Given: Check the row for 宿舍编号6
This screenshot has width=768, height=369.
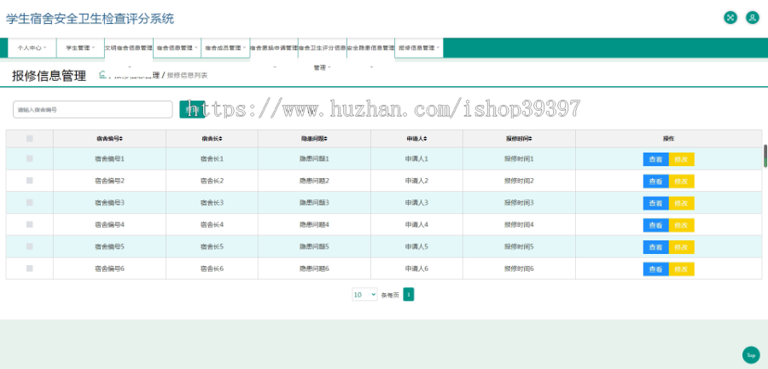Looking at the screenshot, I should 29,268.
